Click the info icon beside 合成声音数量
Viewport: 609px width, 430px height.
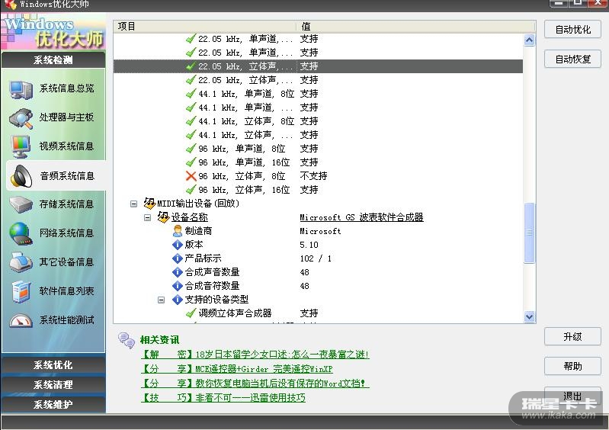tap(177, 272)
